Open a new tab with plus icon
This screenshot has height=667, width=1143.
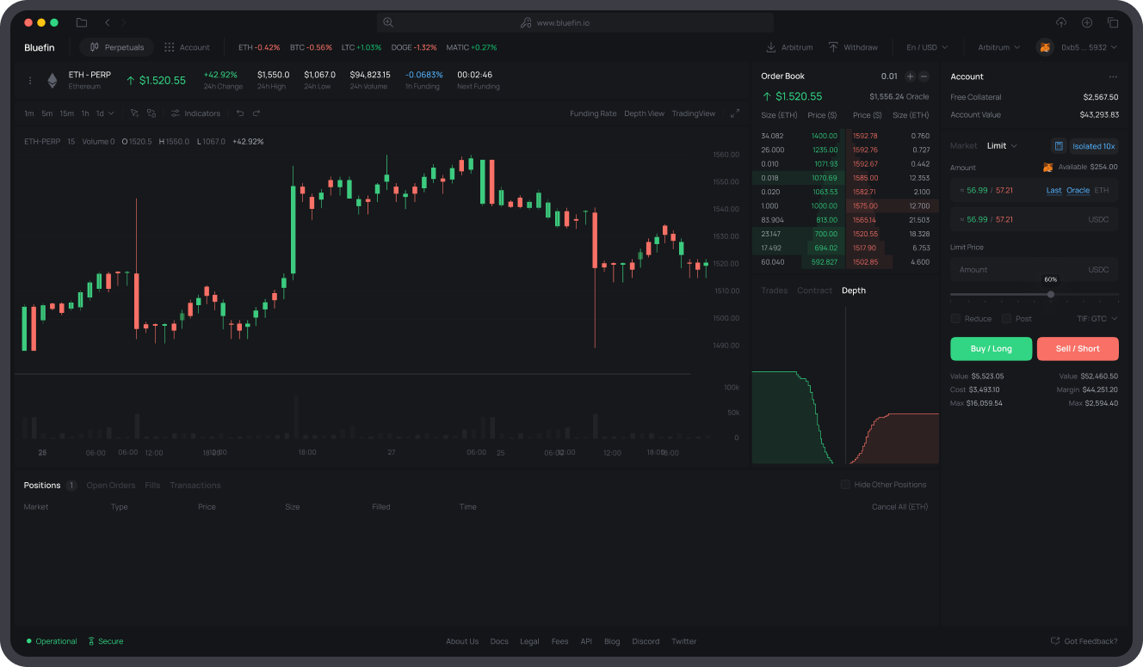coord(1087,22)
